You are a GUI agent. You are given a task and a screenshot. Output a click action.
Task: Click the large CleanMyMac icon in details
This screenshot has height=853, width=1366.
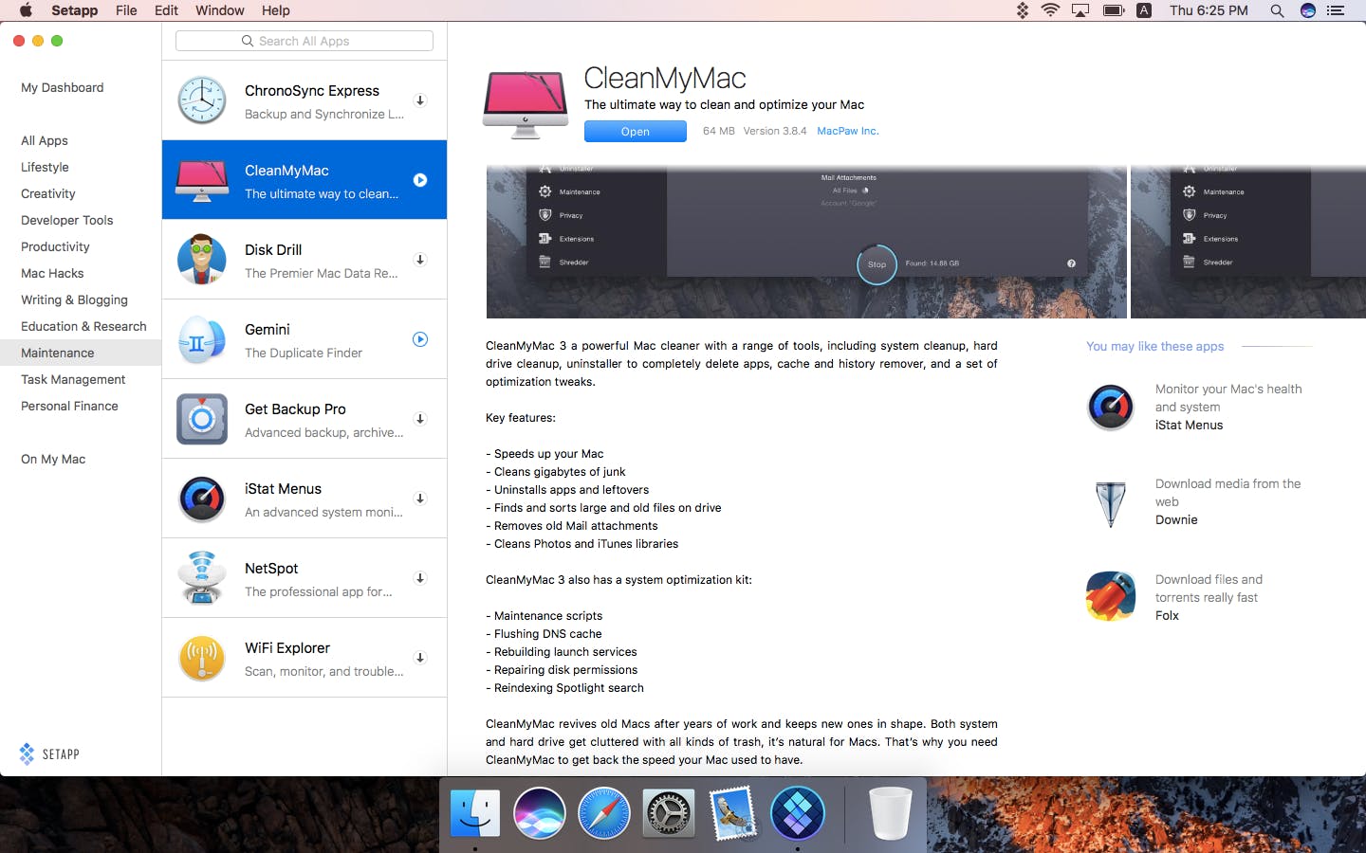point(526,105)
